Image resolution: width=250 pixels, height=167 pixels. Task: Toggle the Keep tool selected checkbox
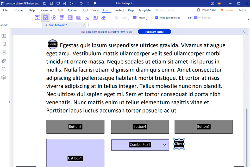157,17
